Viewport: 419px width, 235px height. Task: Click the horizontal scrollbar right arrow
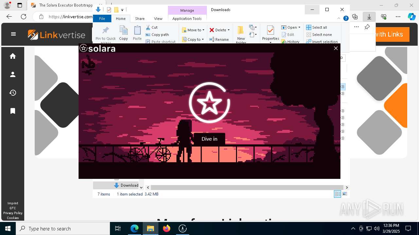tap(347, 187)
